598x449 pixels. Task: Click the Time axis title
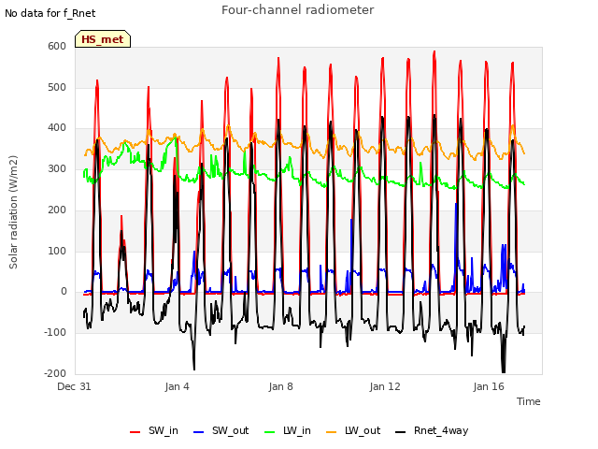tap(529, 401)
